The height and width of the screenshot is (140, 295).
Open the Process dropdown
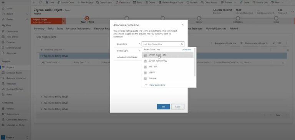point(229,2)
